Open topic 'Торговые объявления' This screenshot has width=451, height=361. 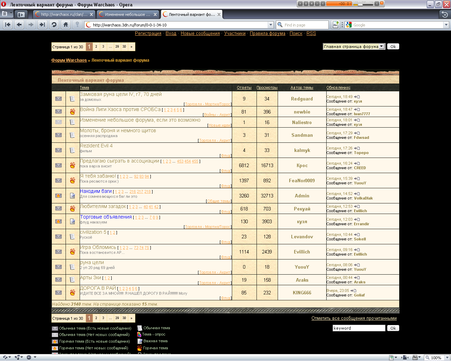tap(106, 217)
